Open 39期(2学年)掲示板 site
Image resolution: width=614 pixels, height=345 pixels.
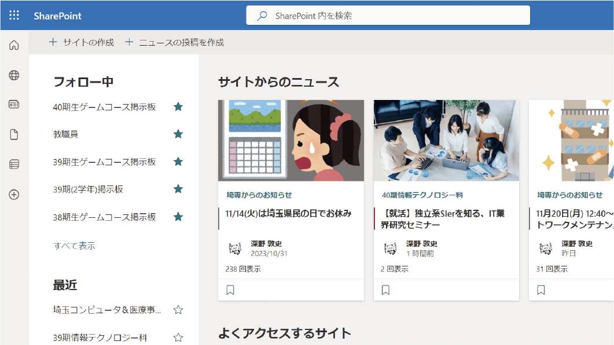pyautogui.click(x=88, y=190)
